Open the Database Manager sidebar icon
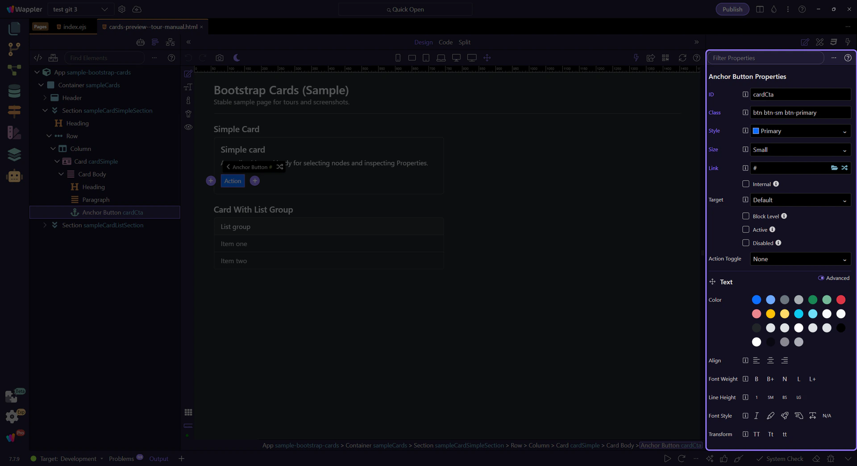The width and height of the screenshot is (857, 466). click(x=14, y=91)
